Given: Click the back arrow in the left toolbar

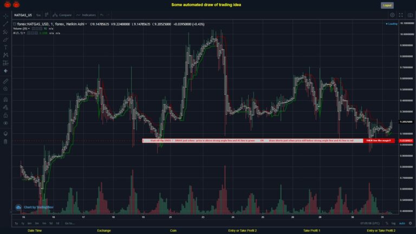Looking at the screenshot, I should pos(5,71).
